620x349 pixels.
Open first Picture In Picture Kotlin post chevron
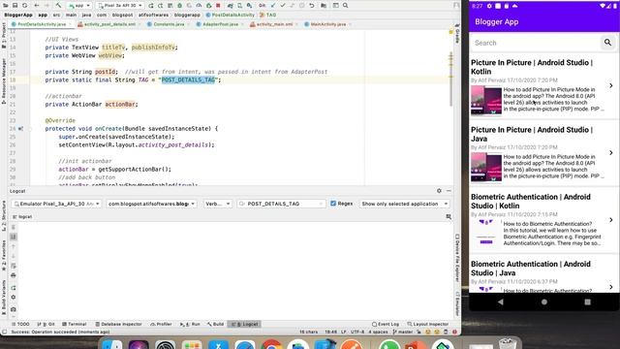coord(611,85)
